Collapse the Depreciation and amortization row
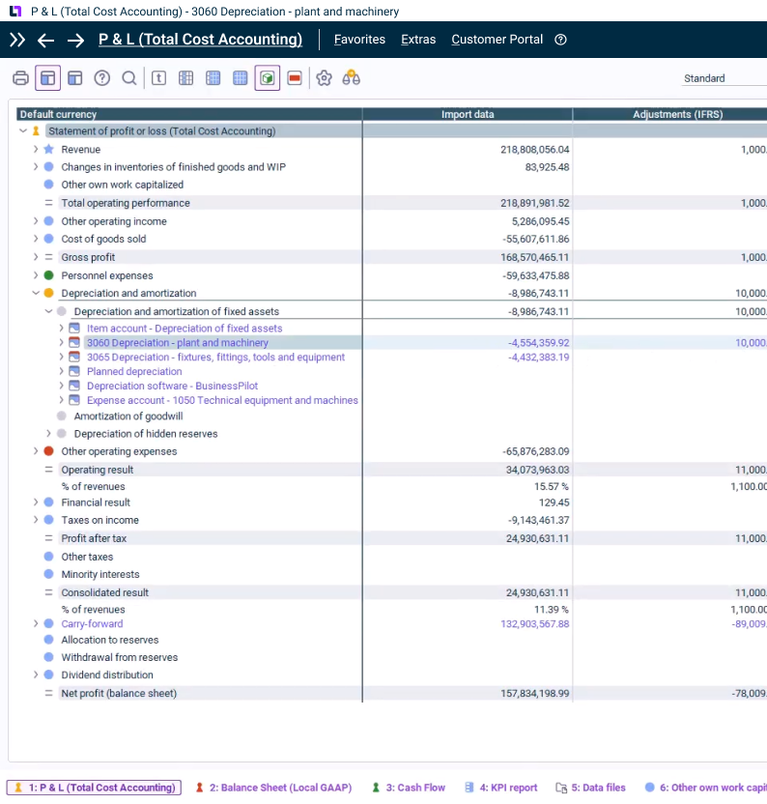Screen dimensions: 767x804 tap(36, 293)
